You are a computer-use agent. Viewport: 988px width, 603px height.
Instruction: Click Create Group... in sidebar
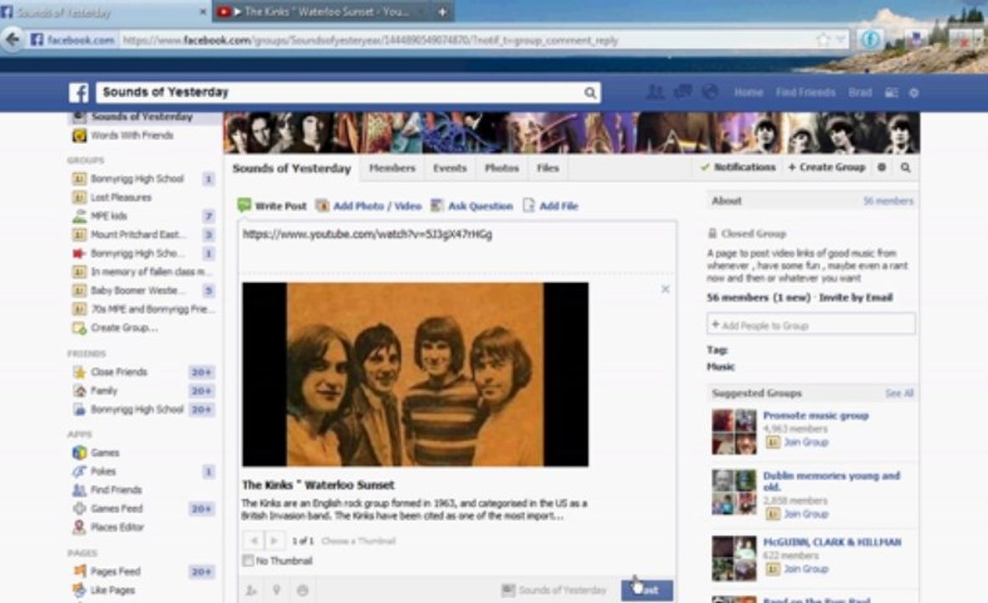pos(124,327)
